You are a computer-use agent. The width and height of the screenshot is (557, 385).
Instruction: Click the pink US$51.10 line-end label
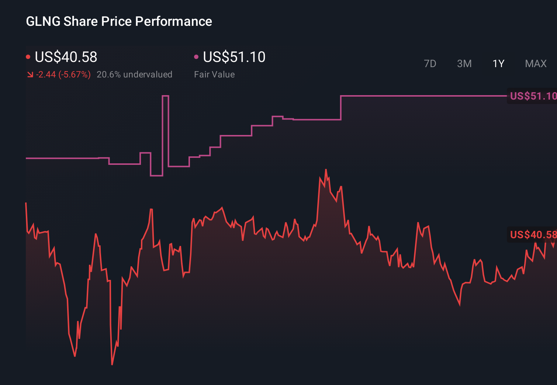click(533, 96)
